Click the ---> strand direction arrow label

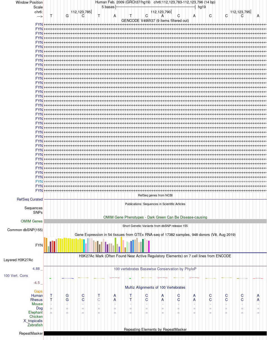(x=40, y=17)
